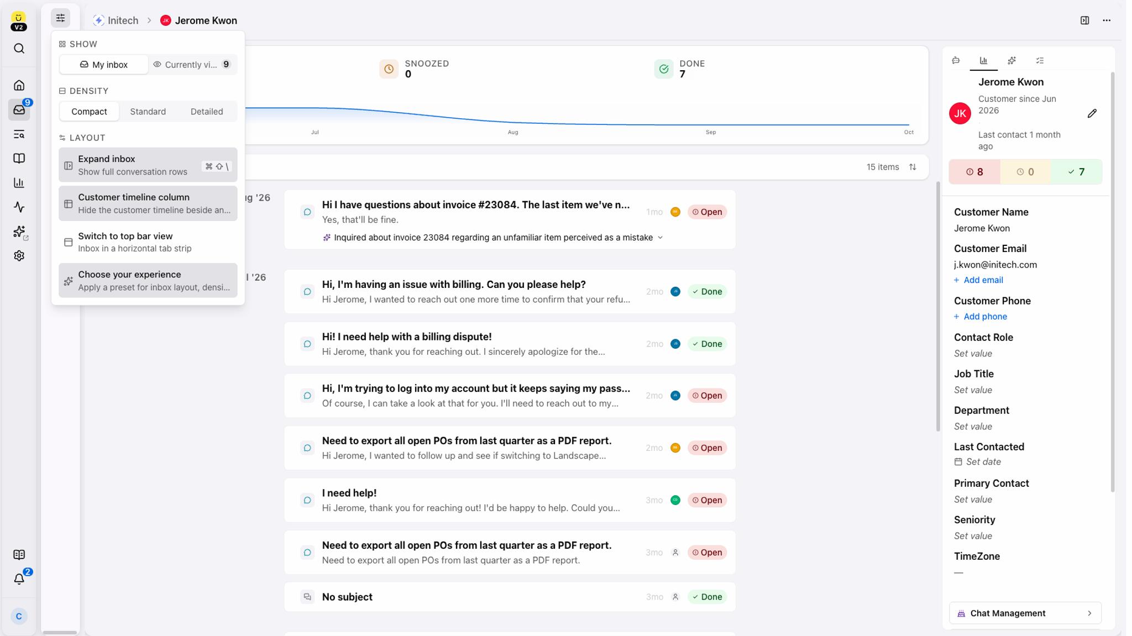Set value for Contact Role
1132x636 pixels.
[973, 354]
